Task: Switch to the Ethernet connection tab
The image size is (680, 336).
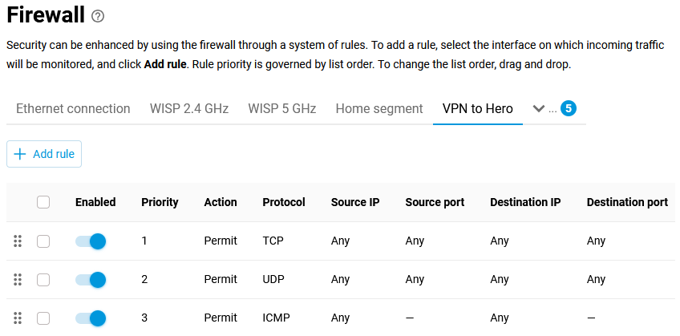Action: (x=73, y=108)
